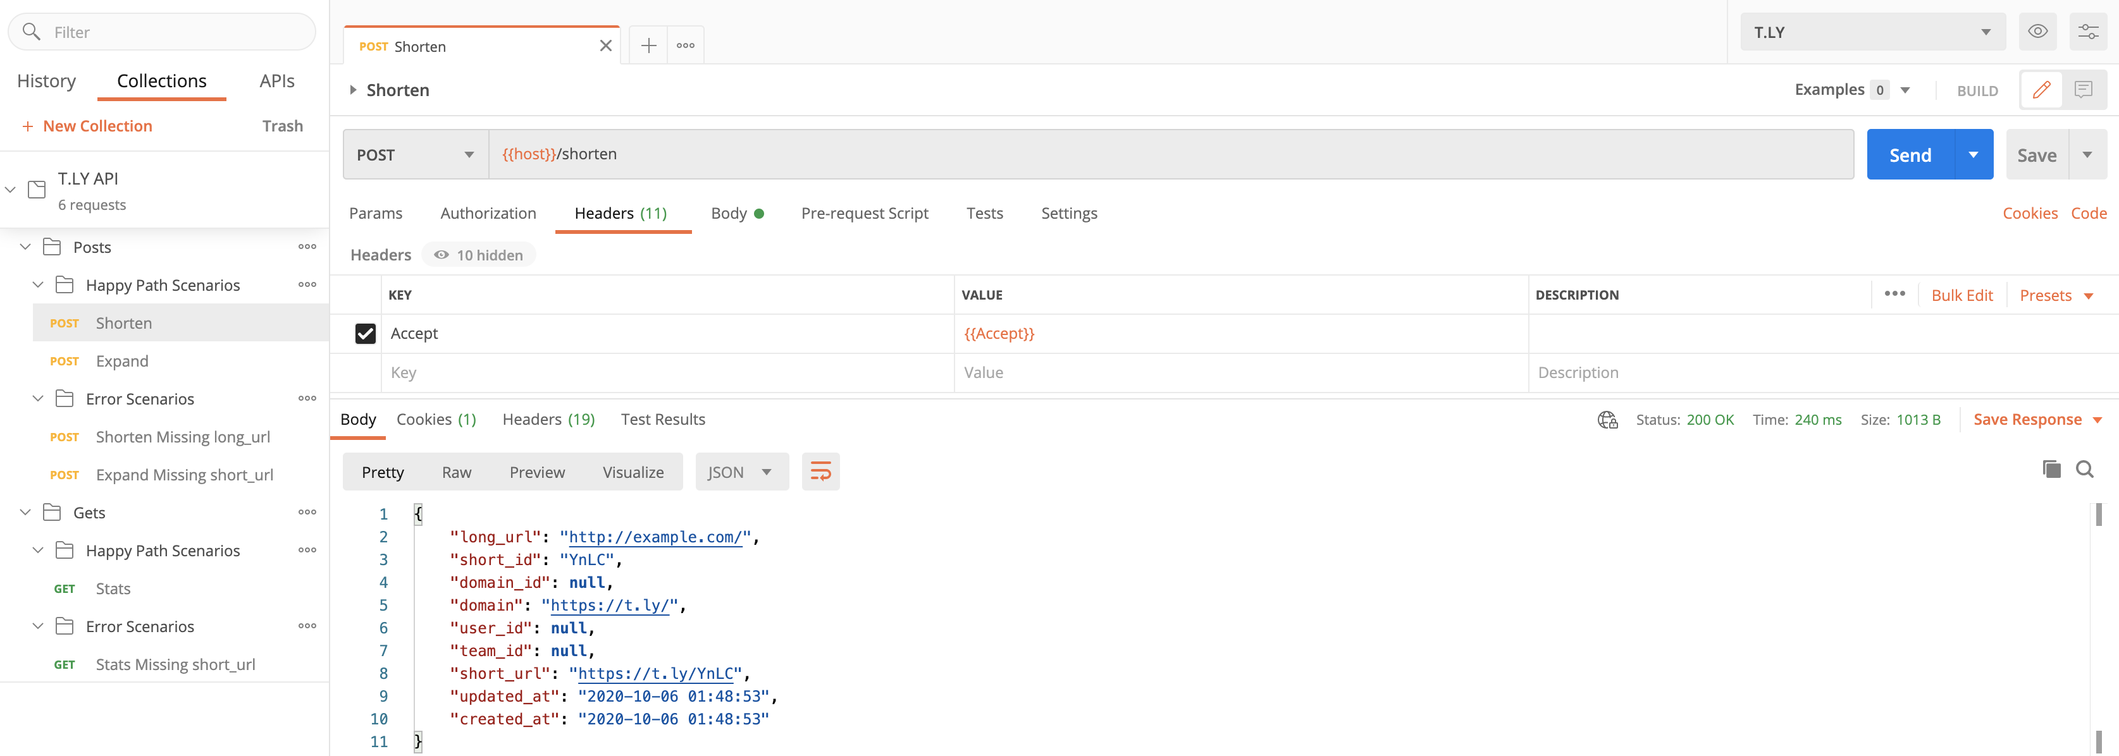Screen dimensions: 2119x756
Task: Copy response body with the copy icon
Action: [x=2051, y=469]
